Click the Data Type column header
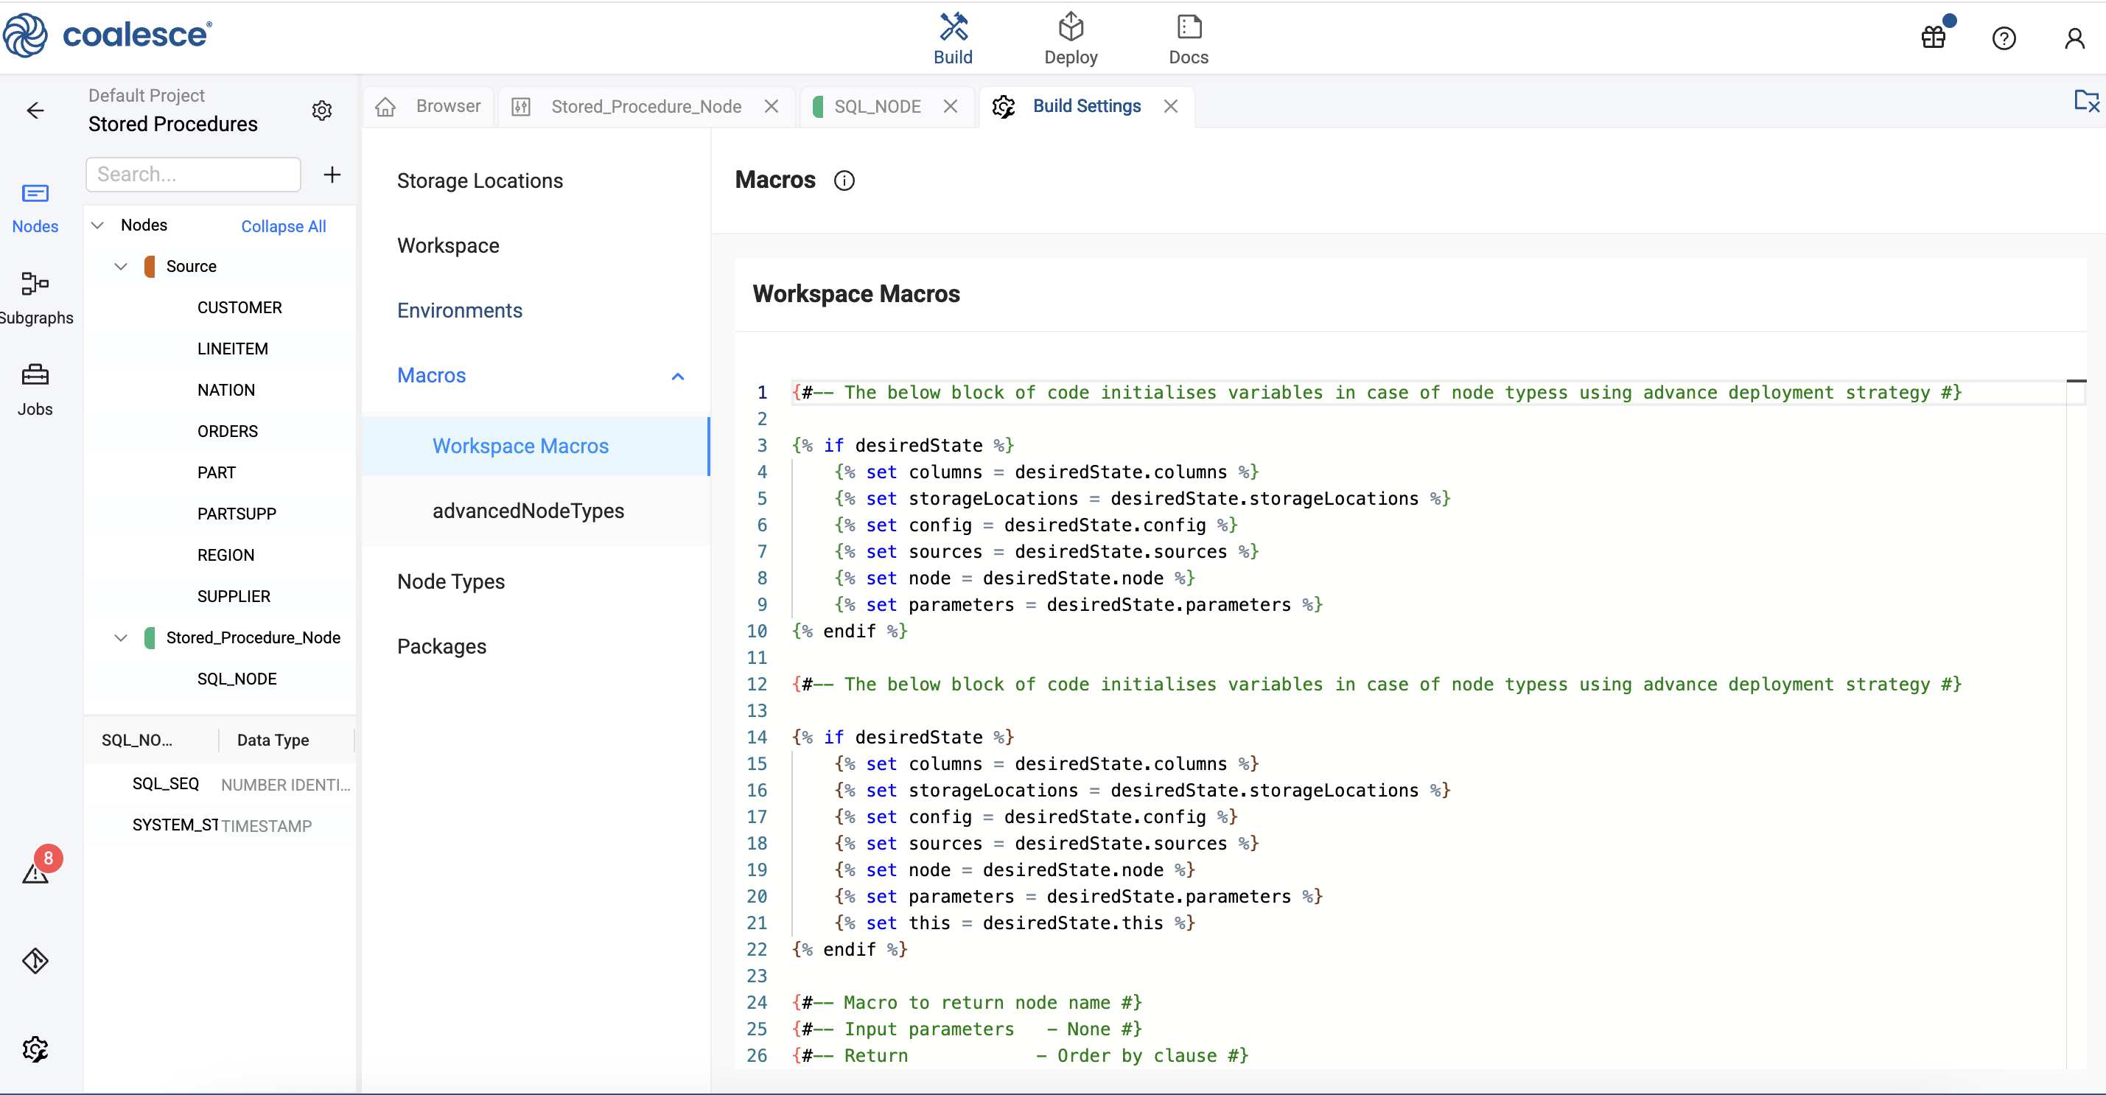 [x=272, y=740]
